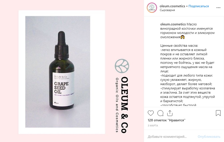Image resolution: width=224 pixels, height=142 pixels.
Task: Open the oleum.cosmetics username in the header
Action: click(172, 6)
